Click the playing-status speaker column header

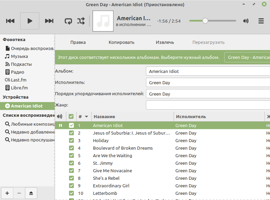click(60, 116)
